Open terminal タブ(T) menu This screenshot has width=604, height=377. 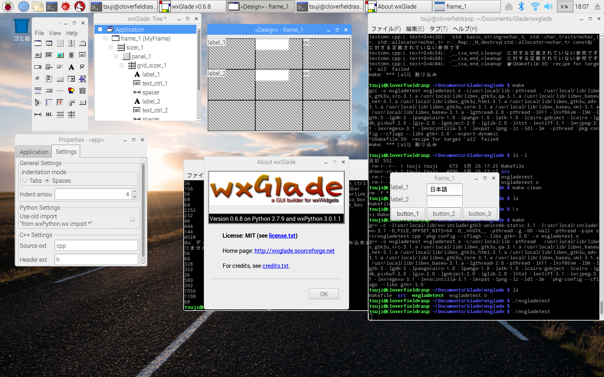[x=439, y=29]
